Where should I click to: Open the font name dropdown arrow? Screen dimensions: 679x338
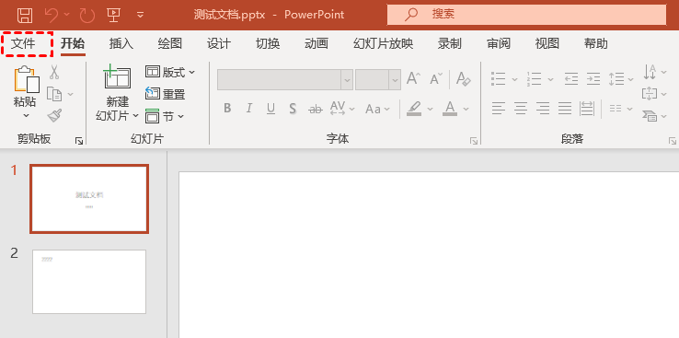pyautogui.click(x=347, y=80)
